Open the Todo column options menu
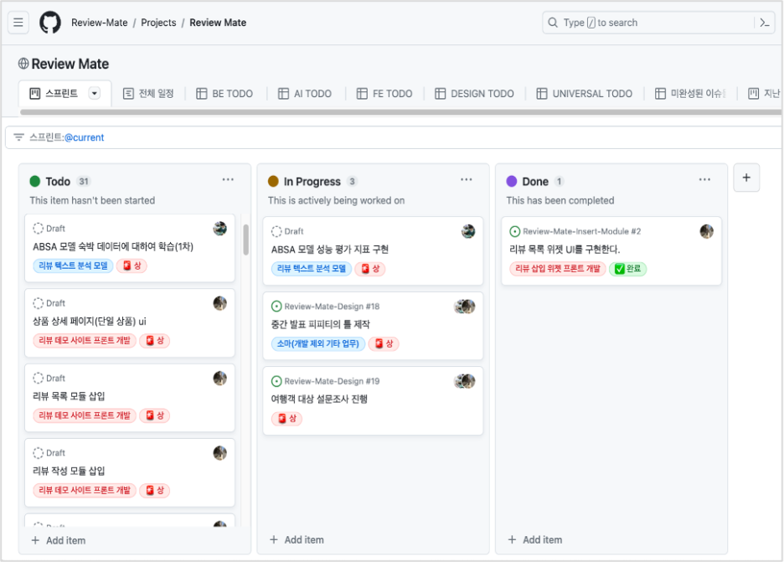This screenshot has width=784, height=562. 228,180
